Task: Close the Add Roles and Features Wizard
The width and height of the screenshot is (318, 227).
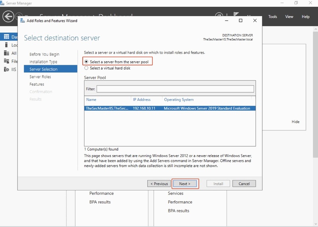Action: (255, 20)
